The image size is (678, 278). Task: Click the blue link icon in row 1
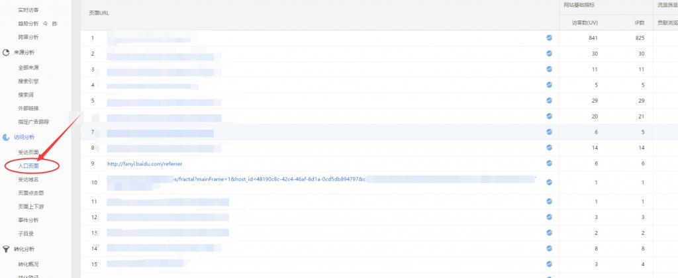549,38
